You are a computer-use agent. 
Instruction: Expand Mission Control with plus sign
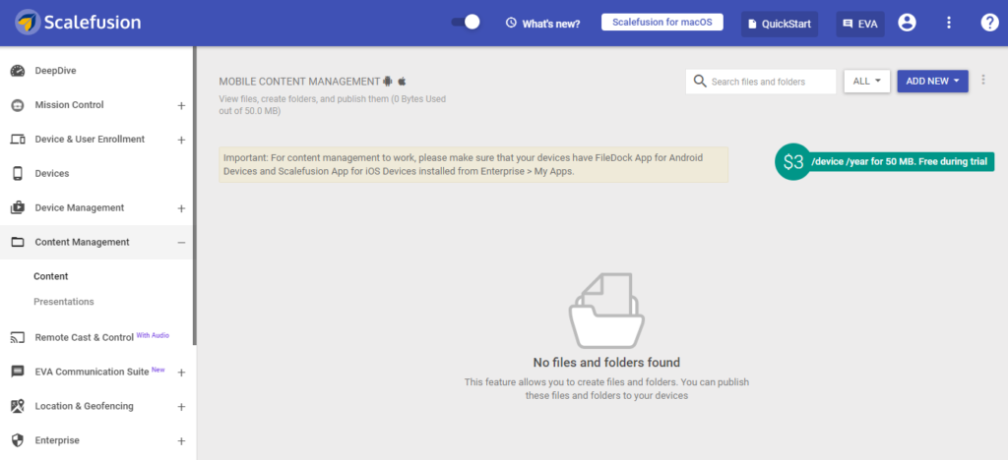181,105
